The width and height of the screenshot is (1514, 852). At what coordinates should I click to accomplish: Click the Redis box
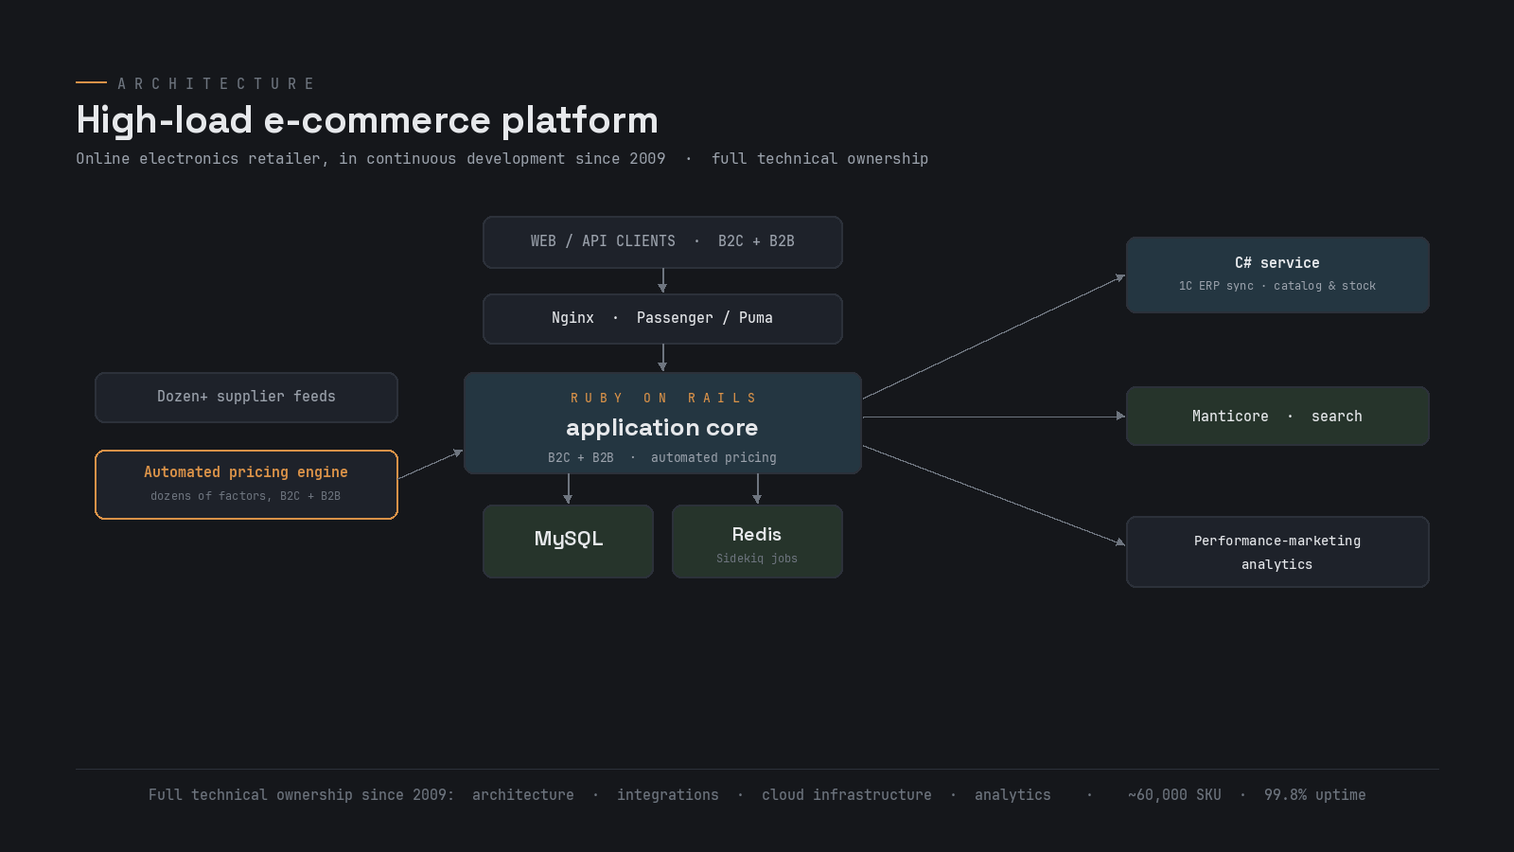[757, 541]
